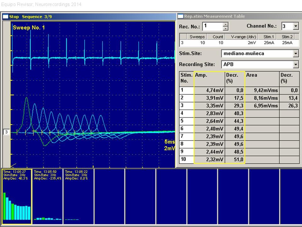
Task: Click the channel 3 baseline marker
Action: tap(6, 132)
